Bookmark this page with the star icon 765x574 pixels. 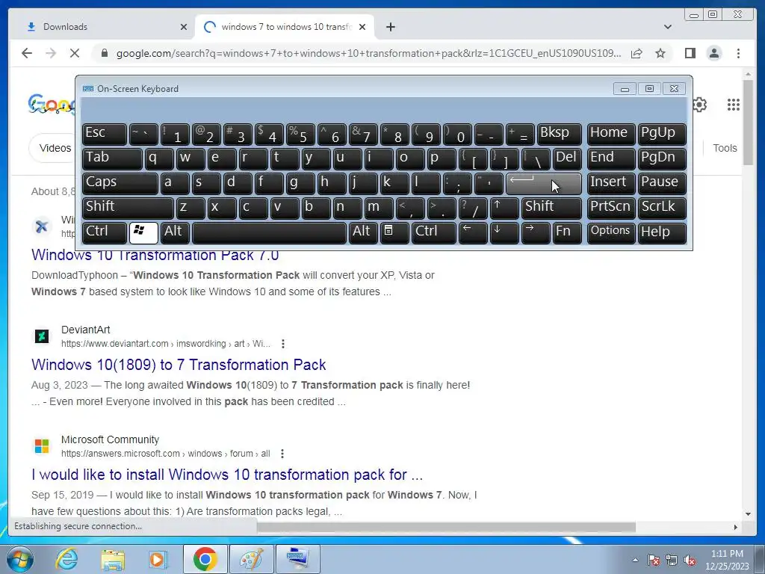[660, 53]
